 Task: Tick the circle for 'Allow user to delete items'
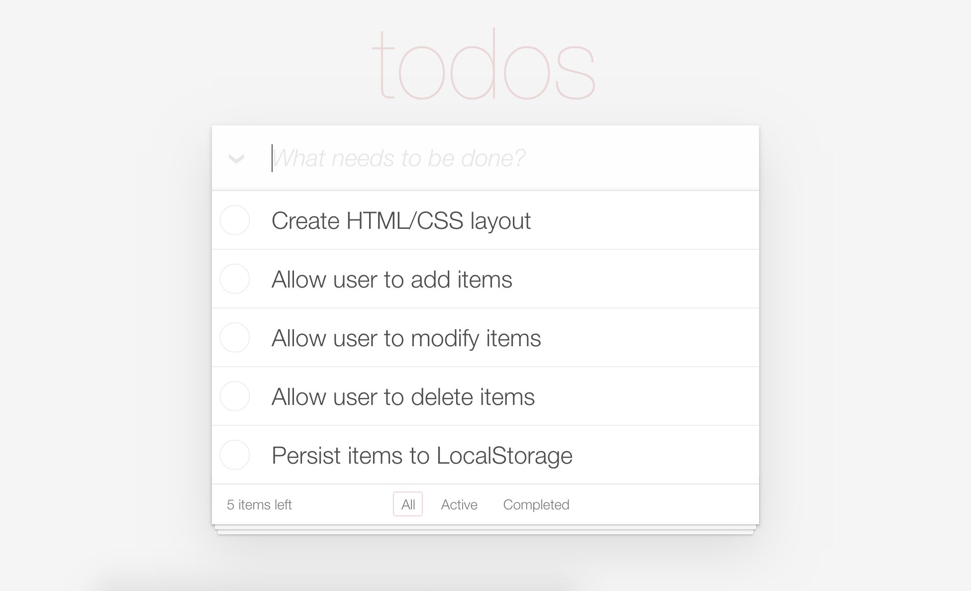pos(235,396)
